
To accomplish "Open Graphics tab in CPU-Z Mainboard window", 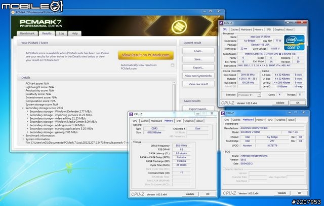I will pos(280,120).
